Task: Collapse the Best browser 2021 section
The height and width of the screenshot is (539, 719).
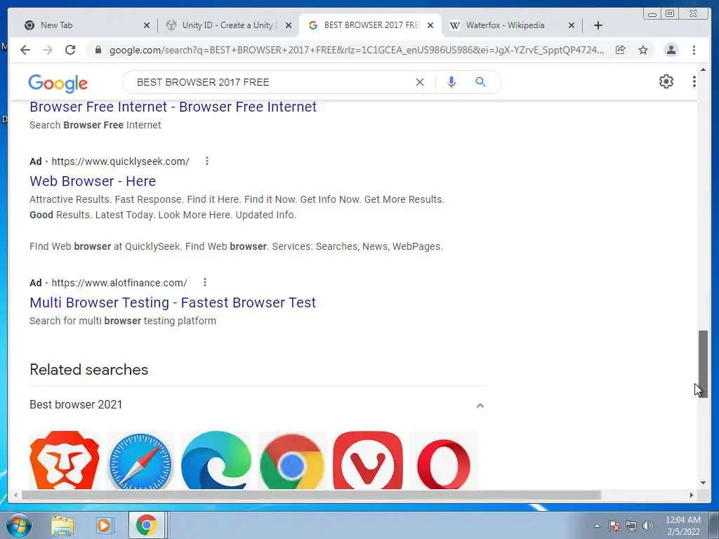Action: point(480,405)
